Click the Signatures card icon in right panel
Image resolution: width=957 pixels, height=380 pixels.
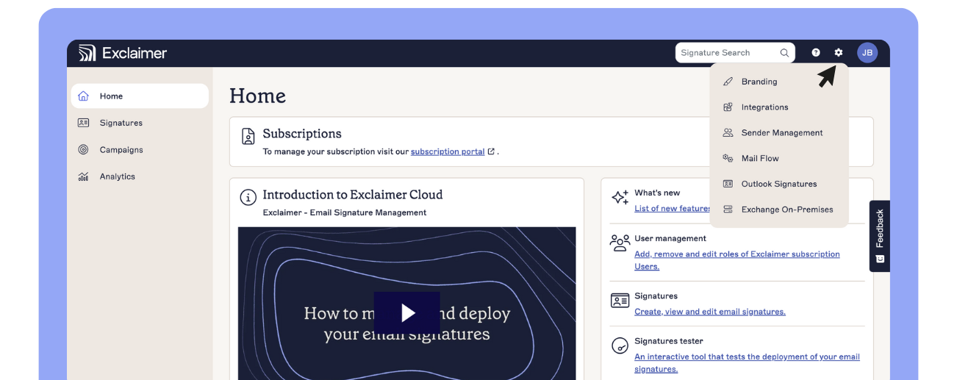click(620, 300)
